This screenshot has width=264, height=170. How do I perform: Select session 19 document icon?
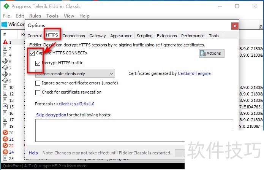5,126
